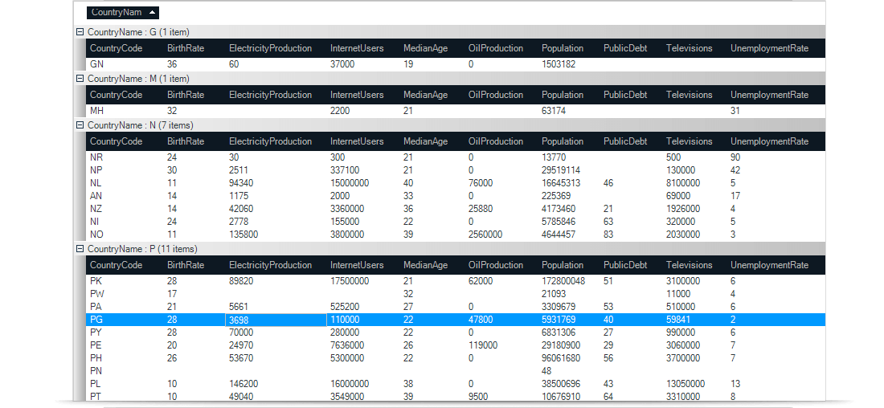The image size is (884, 408).
Task: Sort by BirthRate in G group header
Action: (x=184, y=48)
